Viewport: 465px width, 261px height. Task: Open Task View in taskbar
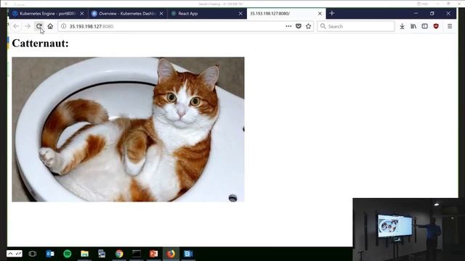pos(33,254)
